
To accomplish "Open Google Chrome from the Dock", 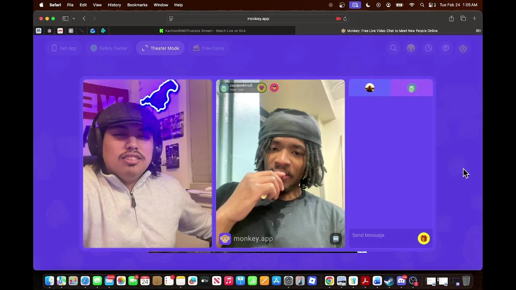I will point(329,281).
